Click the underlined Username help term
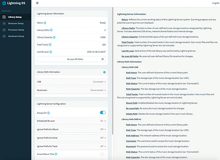The width and height of the screenshot is (220, 160). [131, 141]
